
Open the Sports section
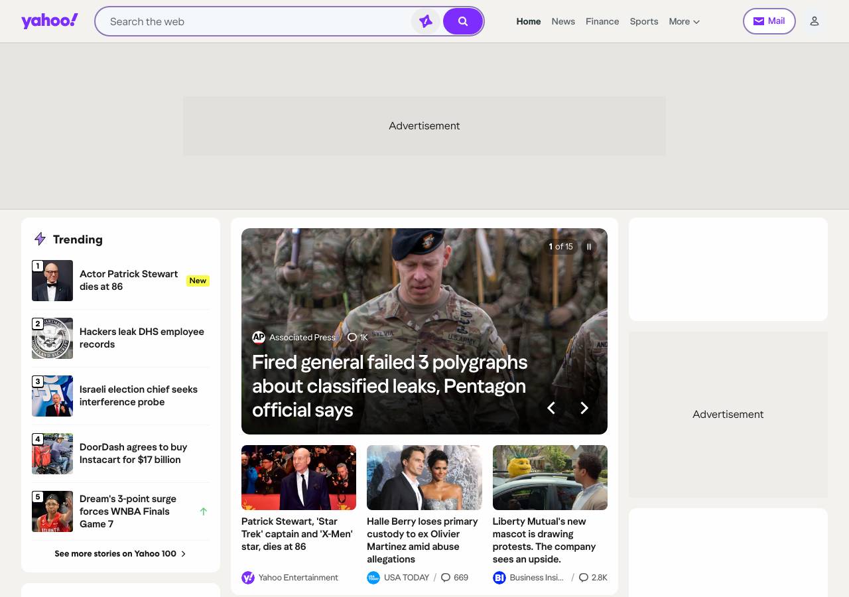pyautogui.click(x=644, y=21)
